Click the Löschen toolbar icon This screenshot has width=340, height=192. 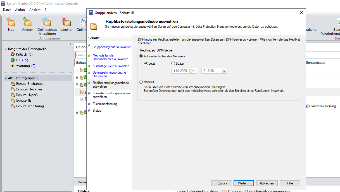pos(66,22)
